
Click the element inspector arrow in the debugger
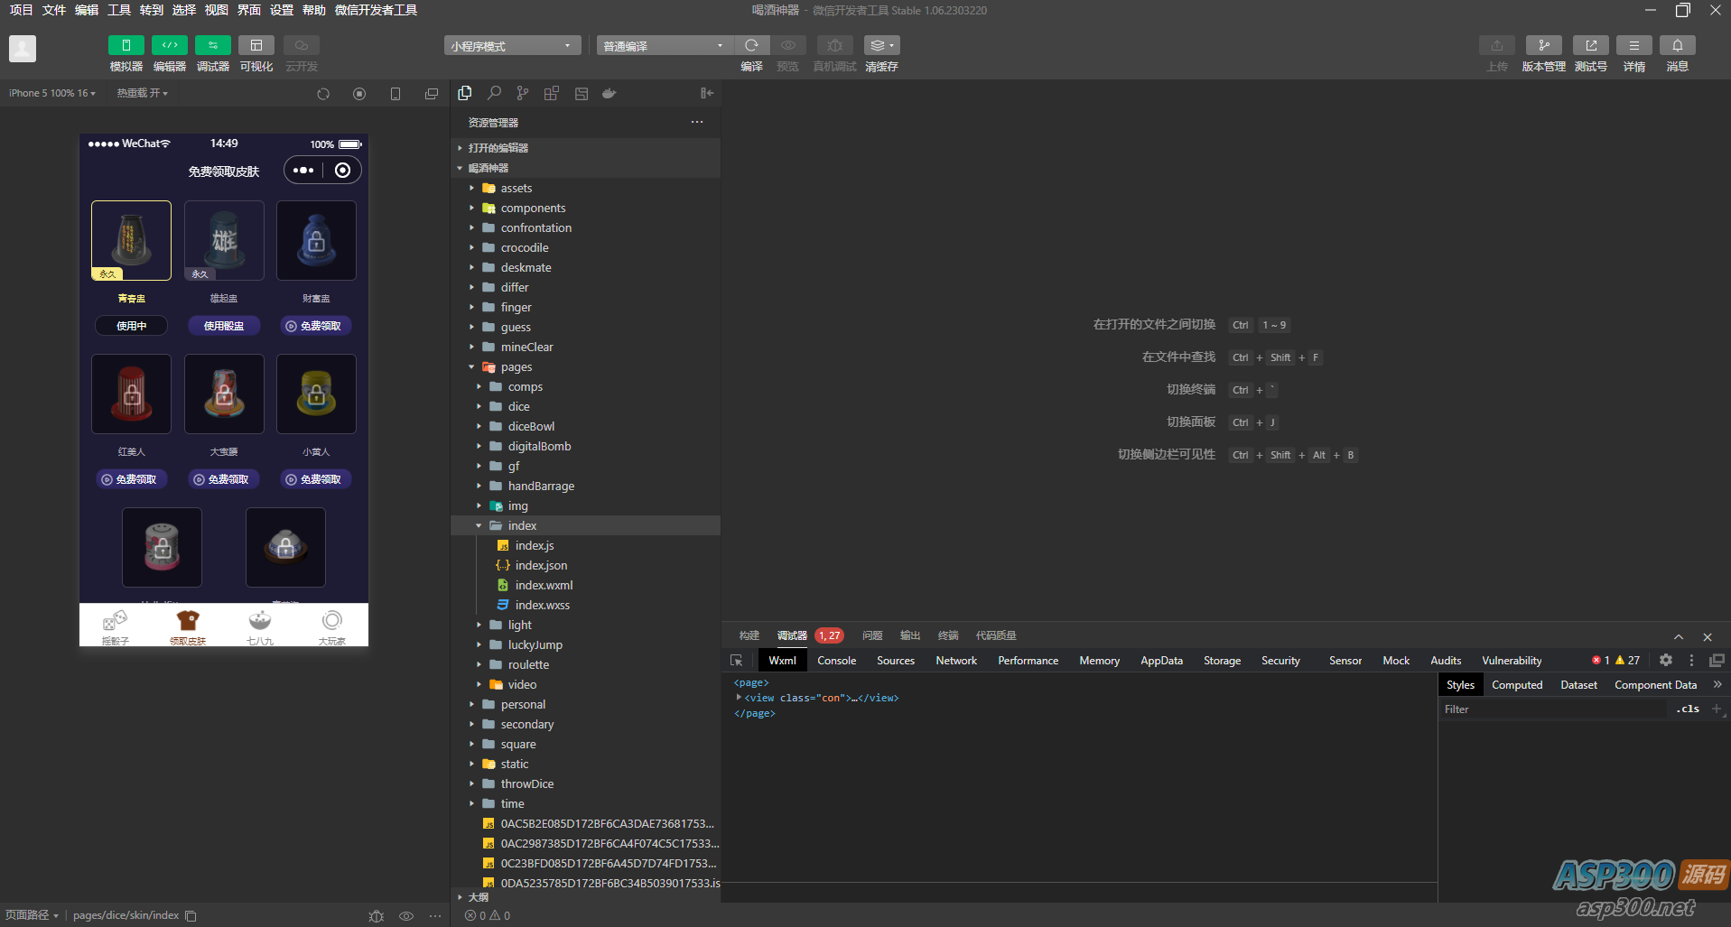(x=737, y=661)
